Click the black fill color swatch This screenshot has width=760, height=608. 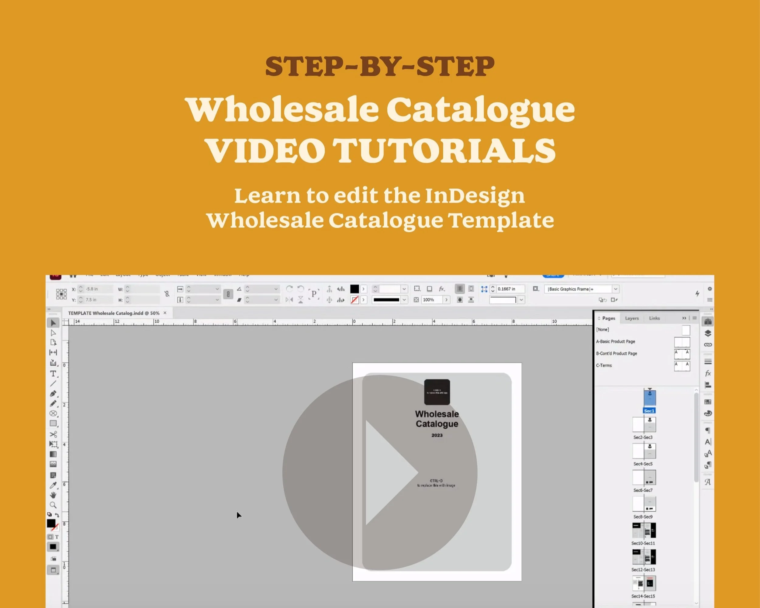354,289
